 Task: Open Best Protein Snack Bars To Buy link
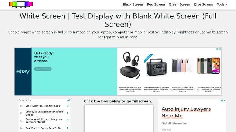tap(44, 128)
